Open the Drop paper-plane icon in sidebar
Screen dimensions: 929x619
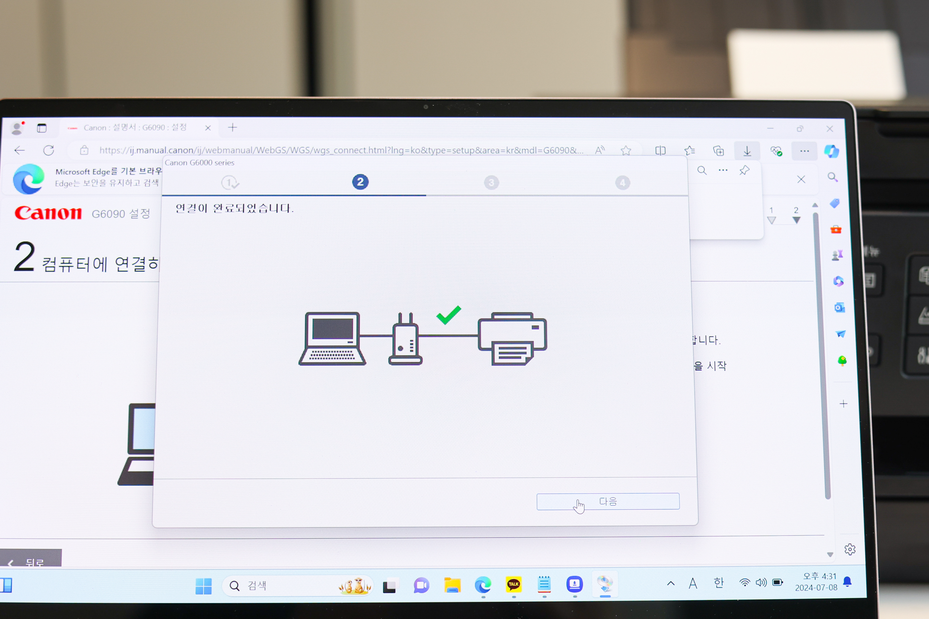pos(841,334)
